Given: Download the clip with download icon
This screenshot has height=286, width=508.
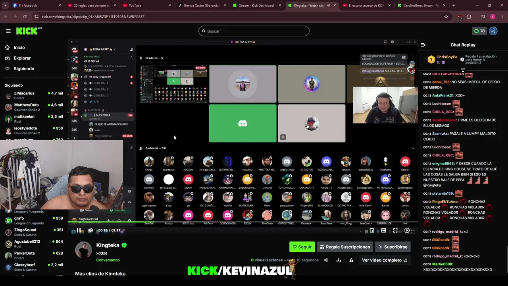Looking at the screenshot, I should click(x=339, y=260).
